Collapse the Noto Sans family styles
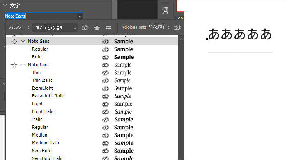This screenshot has width=285, height=160. (x=23, y=41)
